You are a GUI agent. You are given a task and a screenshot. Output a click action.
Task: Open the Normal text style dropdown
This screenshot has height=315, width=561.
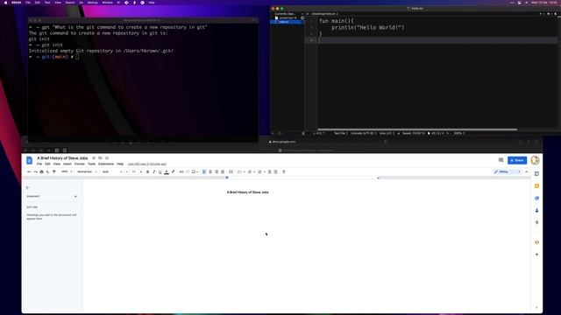tap(87, 171)
